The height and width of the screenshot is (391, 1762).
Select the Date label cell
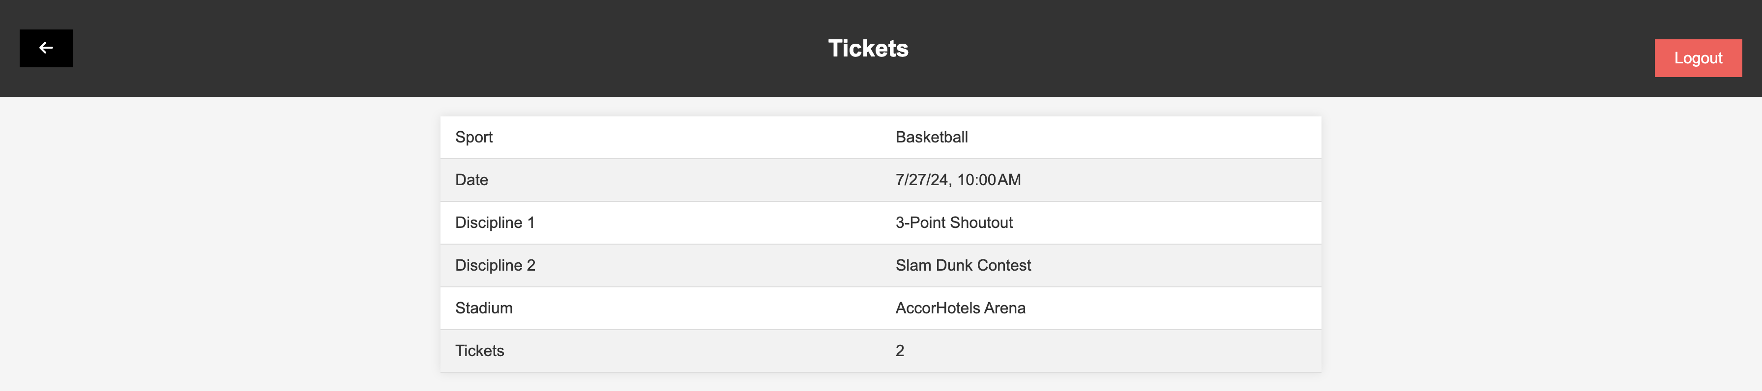[471, 180]
